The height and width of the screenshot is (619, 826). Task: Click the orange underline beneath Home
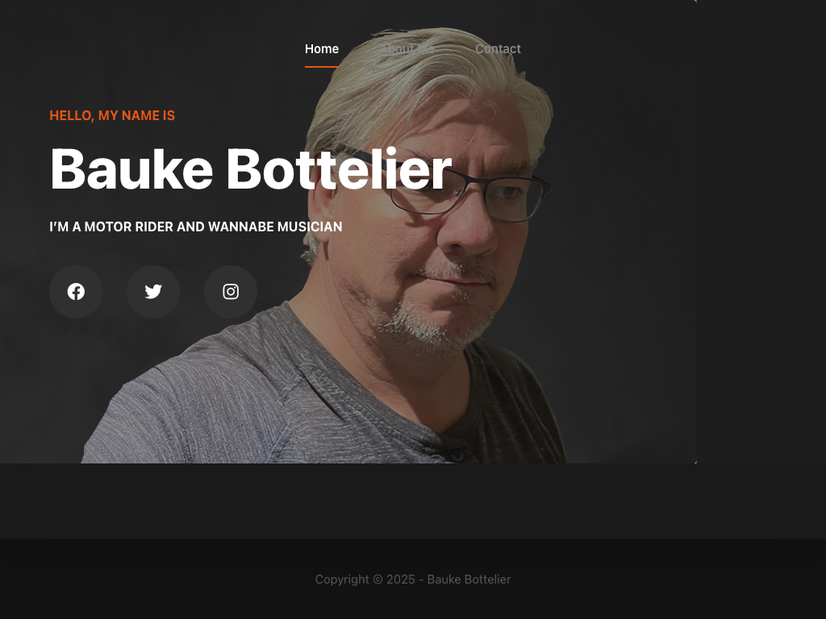pyautogui.click(x=322, y=67)
